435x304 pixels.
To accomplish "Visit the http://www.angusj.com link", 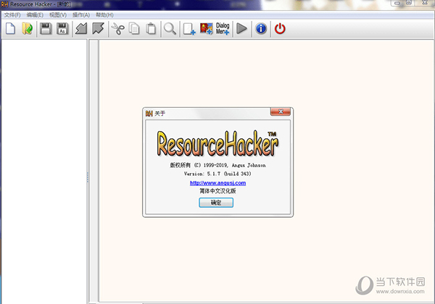I will tap(217, 183).
